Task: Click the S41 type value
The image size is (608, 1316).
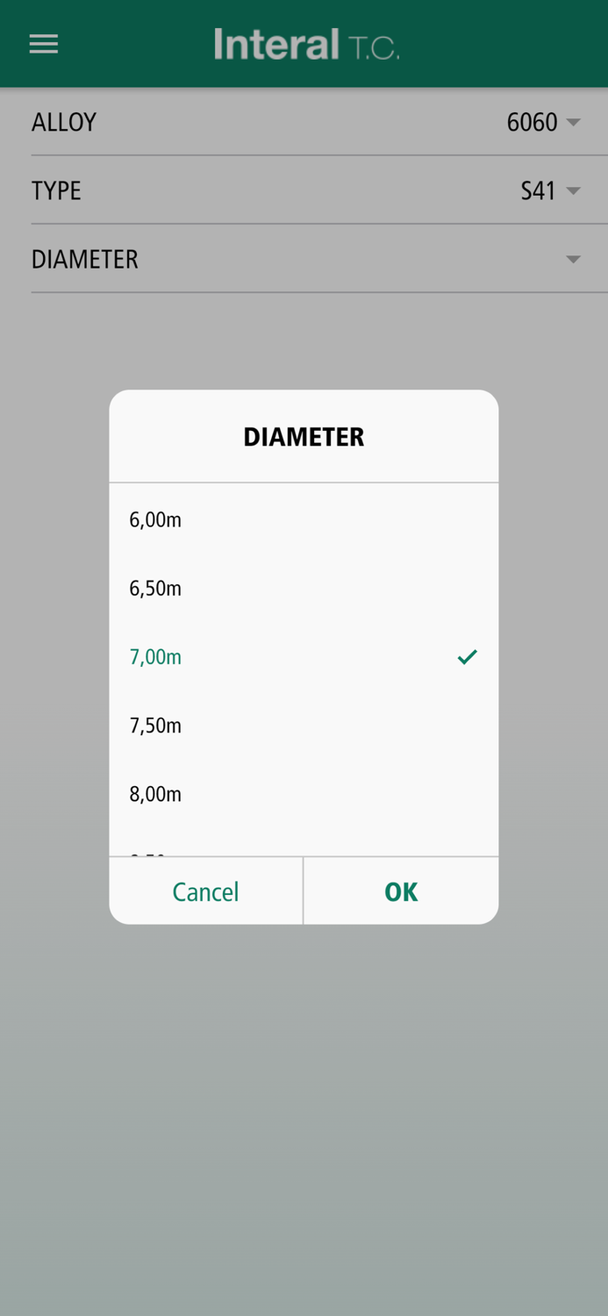Action: click(x=538, y=190)
